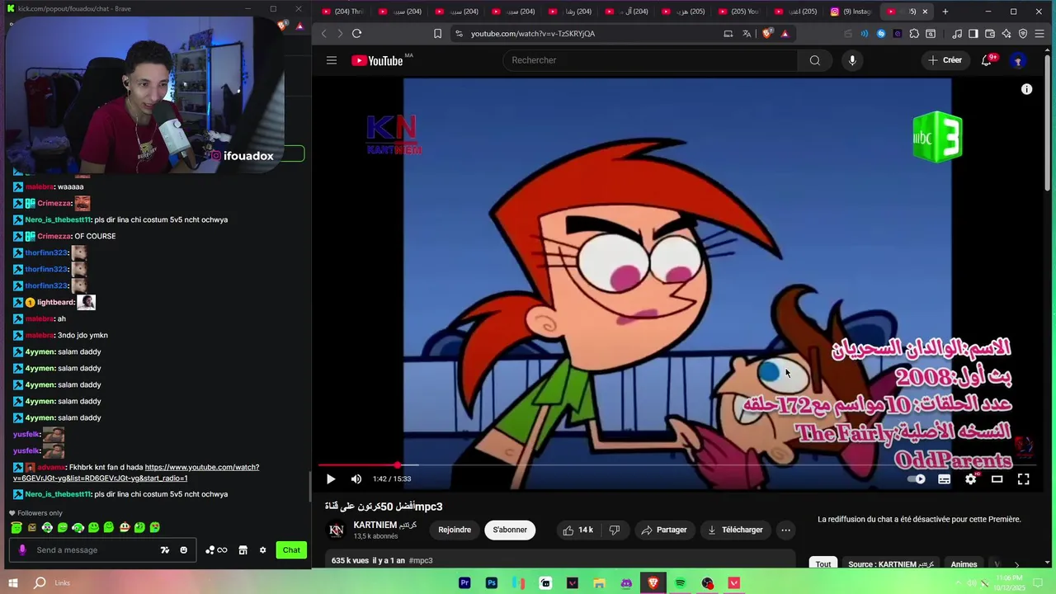This screenshot has width=1056, height=594.
Task: Like the video with 14 k thumbs up
Action: [x=578, y=530]
